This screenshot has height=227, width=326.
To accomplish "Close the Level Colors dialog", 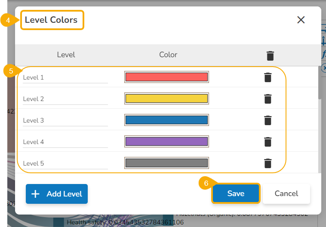I will coord(301,20).
